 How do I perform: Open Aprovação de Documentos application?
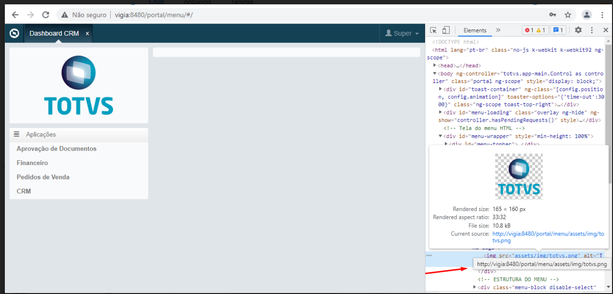(x=57, y=149)
